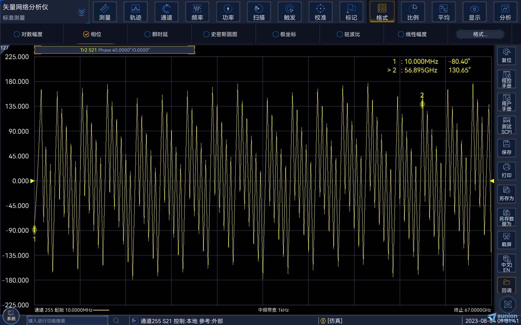521x325 pixels.
Task: Click the -225.000 bottom scale value
Action: point(16,305)
